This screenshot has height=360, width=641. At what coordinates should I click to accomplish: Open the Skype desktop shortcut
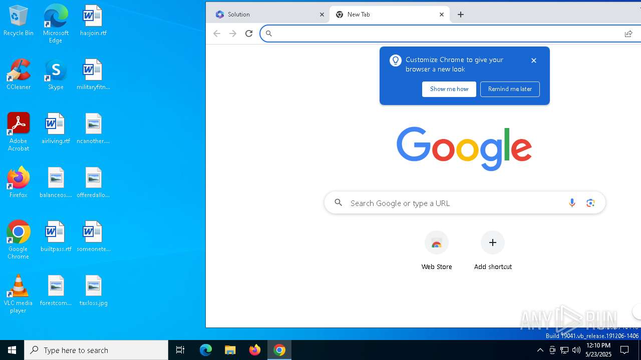[x=56, y=74]
